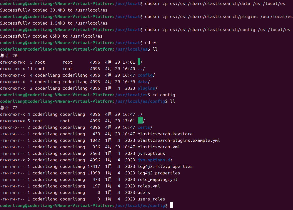Select the 'elasticsearch-plugins.example.yml' file name
The width and height of the screenshot is (293, 210).
(179, 141)
